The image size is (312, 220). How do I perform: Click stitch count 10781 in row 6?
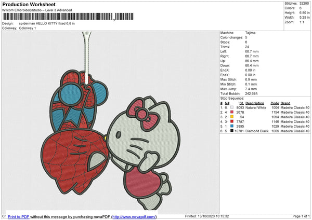239,131
